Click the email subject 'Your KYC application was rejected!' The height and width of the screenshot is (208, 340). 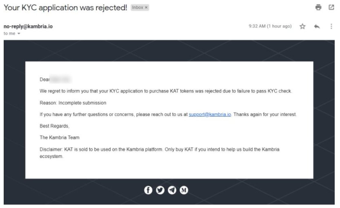(65, 8)
